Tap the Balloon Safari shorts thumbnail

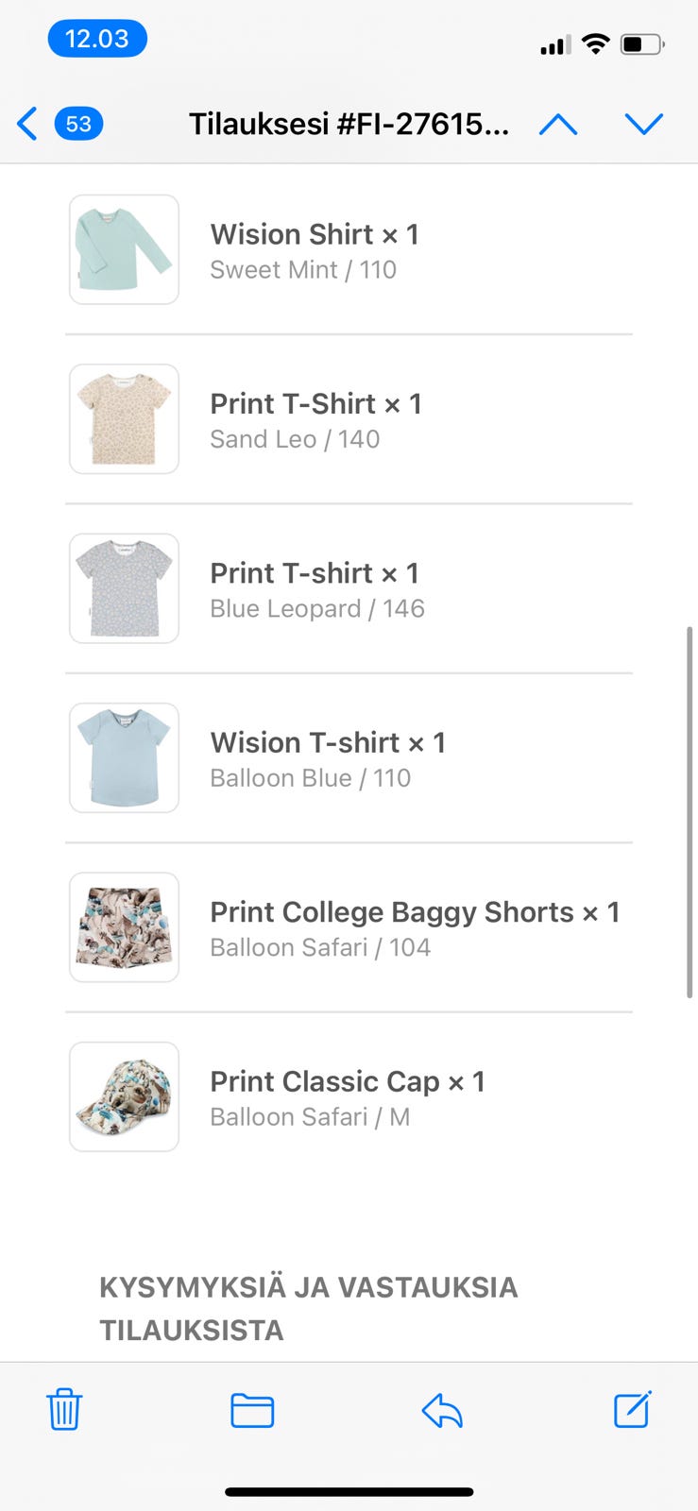coord(124,927)
